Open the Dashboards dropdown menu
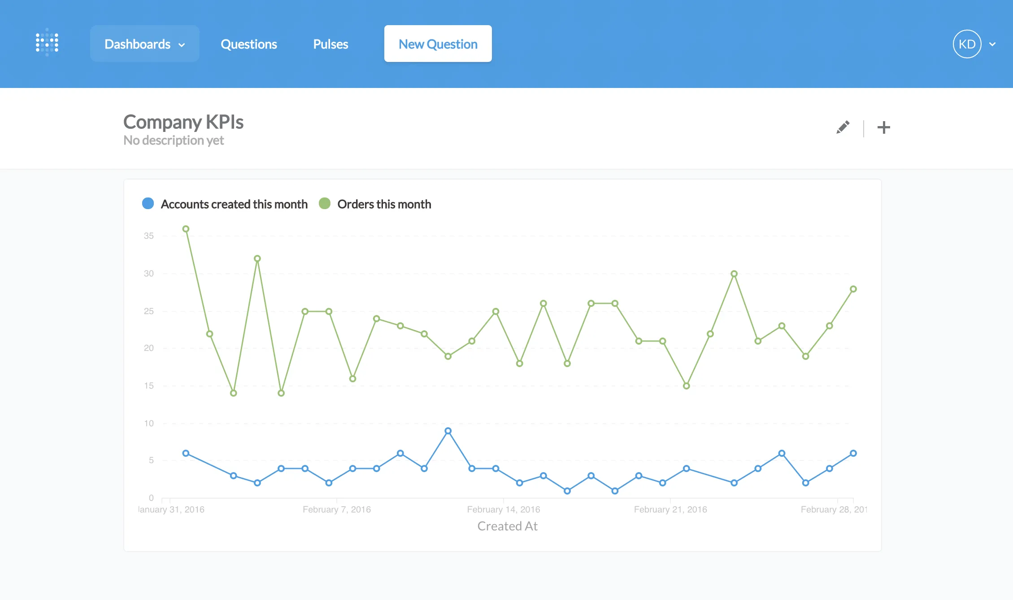 point(138,44)
